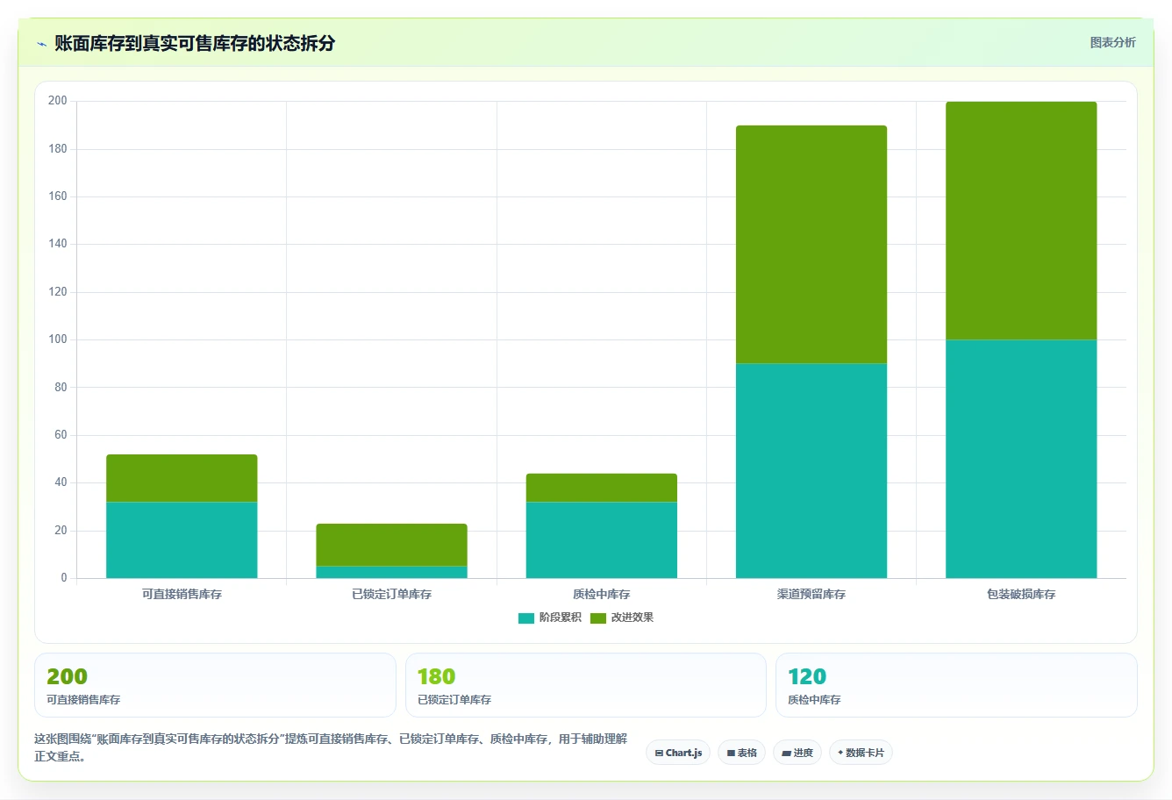Click the 180 data card value

point(436,676)
